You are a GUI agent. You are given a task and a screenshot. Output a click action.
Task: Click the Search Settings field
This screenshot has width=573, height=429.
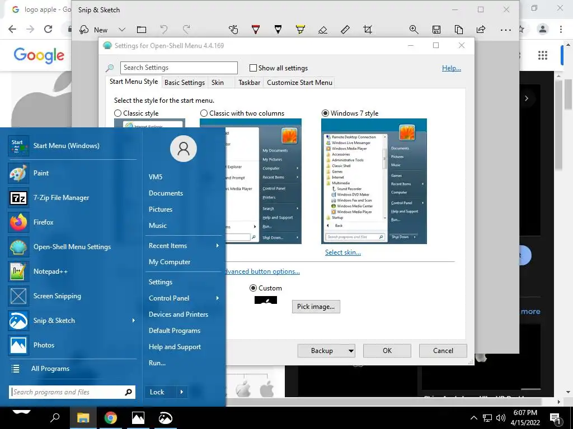click(x=179, y=68)
